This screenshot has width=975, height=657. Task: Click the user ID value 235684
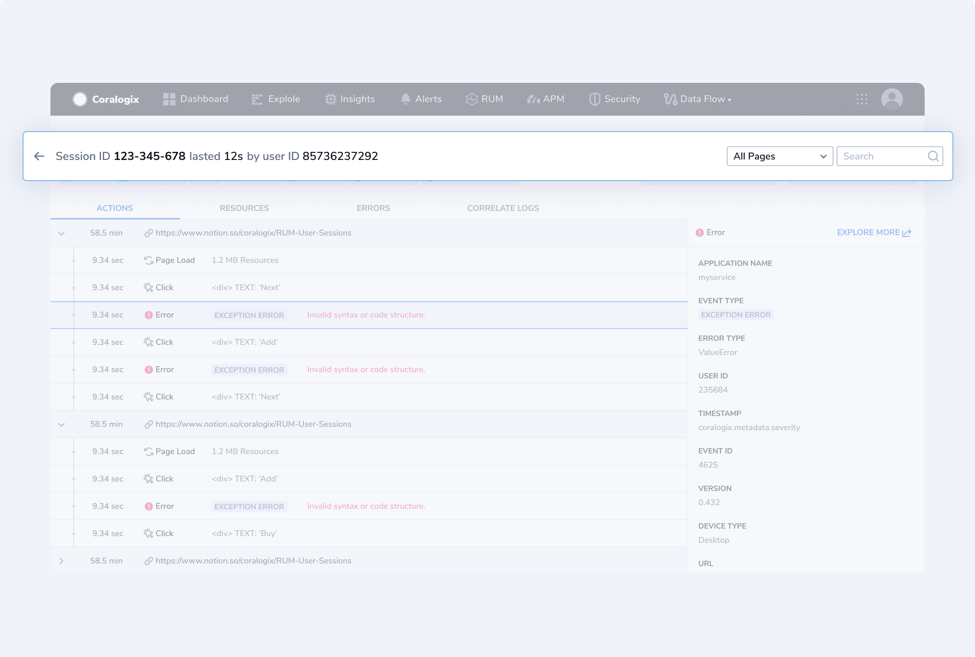(713, 390)
